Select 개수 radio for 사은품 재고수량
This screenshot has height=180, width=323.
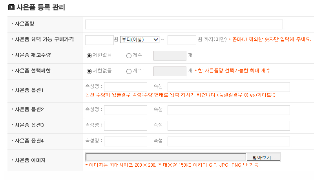[x=129, y=56]
